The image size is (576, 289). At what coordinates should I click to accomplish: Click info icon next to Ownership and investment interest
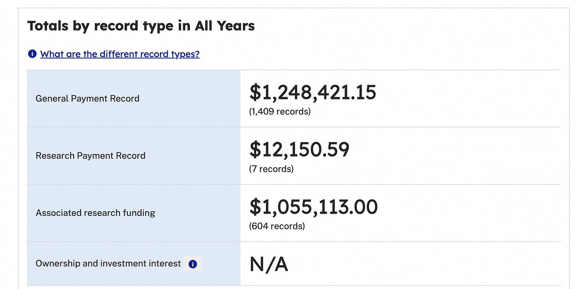point(193,264)
